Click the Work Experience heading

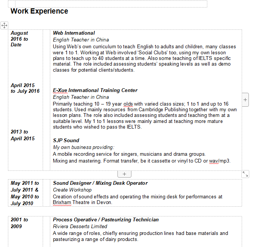39,11
